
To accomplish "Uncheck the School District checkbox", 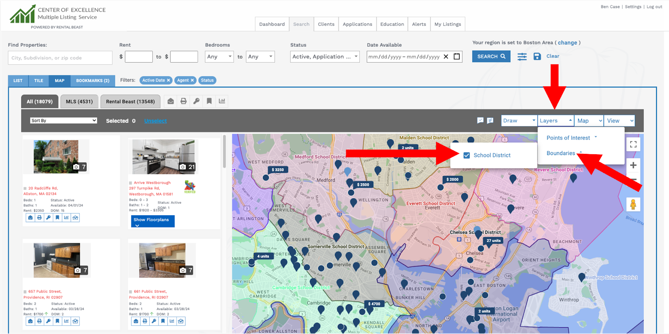I will [x=467, y=155].
